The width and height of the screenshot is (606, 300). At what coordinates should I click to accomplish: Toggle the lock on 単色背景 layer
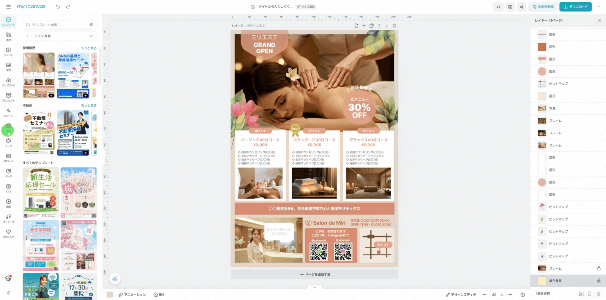(x=598, y=280)
